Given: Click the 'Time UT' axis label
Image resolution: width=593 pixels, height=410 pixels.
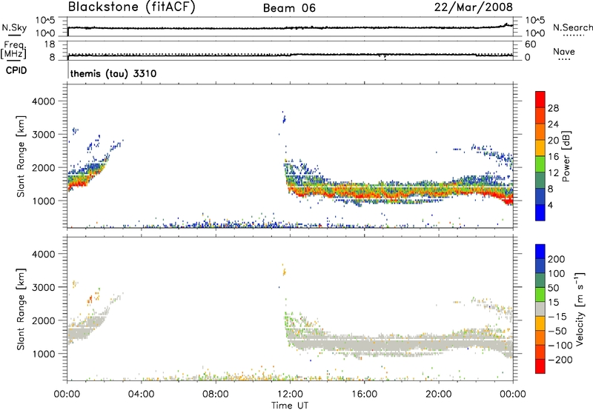Looking at the screenshot, I should click(x=290, y=406).
